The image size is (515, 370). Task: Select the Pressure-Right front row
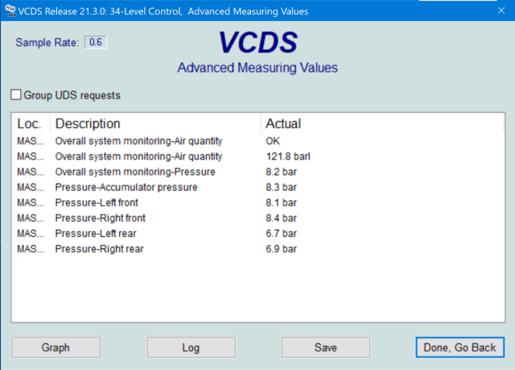257,218
